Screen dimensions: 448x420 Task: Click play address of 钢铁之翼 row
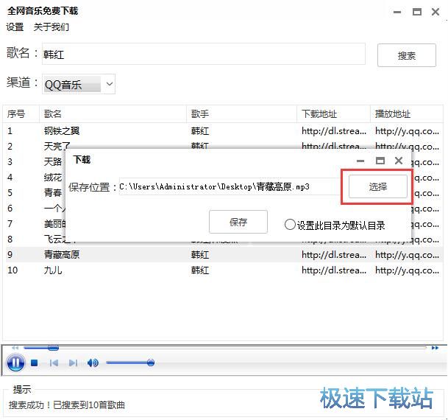(x=407, y=131)
